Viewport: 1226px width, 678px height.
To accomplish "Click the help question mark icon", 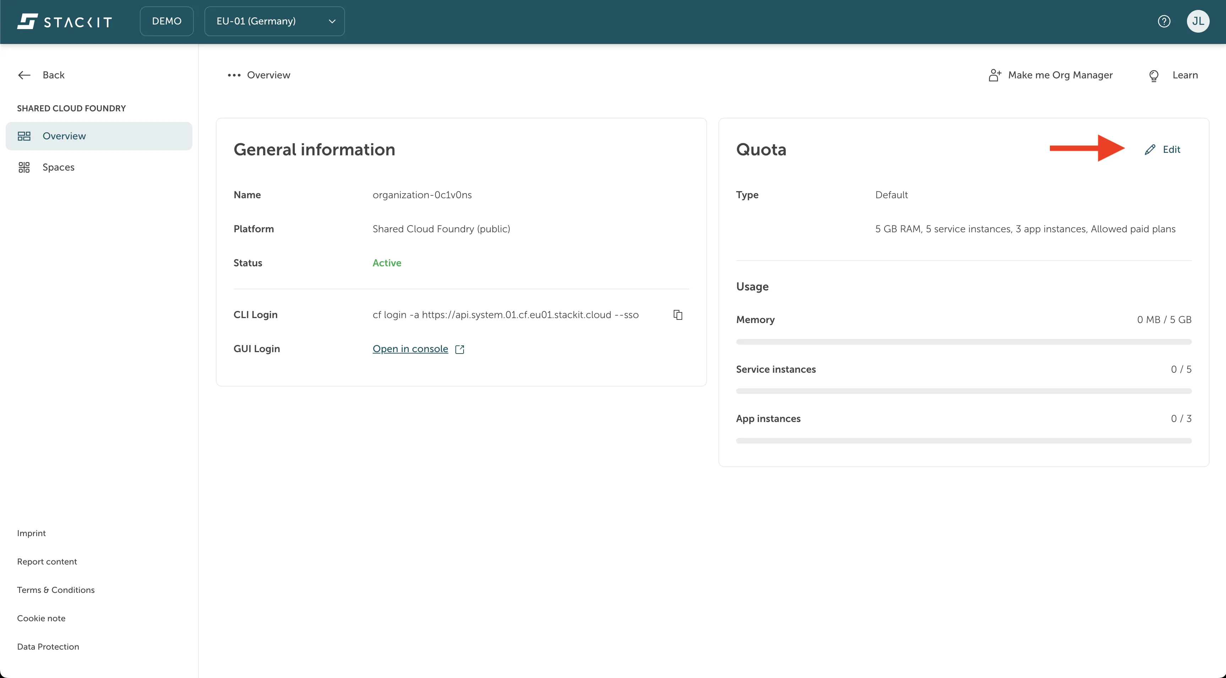I will pos(1164,21).
